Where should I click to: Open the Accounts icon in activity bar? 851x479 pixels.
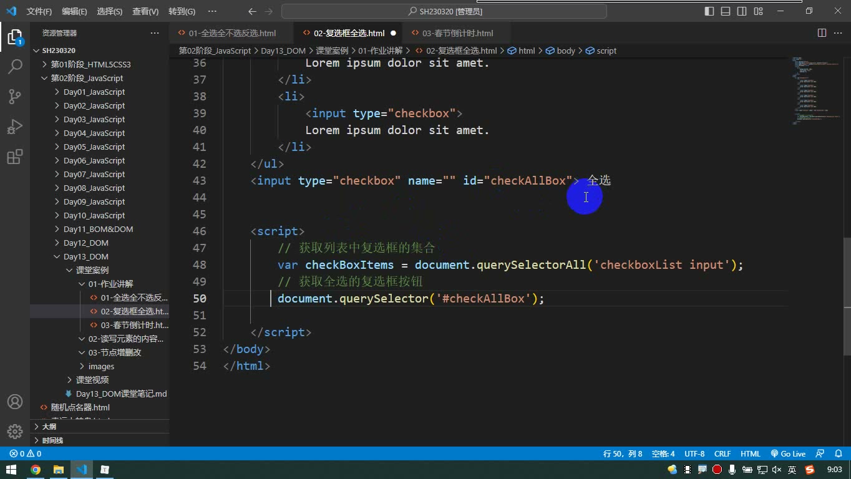(x=15, y=402)
